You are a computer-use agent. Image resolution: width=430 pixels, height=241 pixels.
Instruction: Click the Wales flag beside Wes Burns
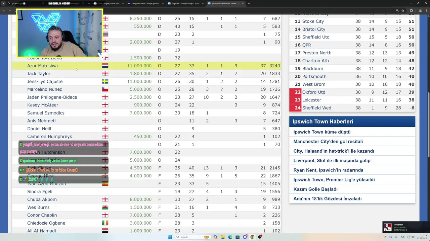[105, 207]
